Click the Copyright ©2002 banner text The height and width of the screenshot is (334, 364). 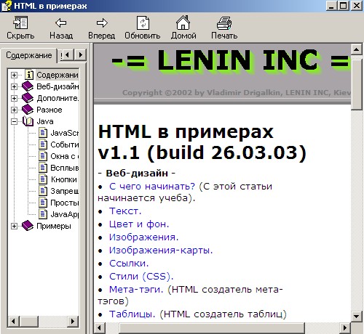[x=237, y=92]
